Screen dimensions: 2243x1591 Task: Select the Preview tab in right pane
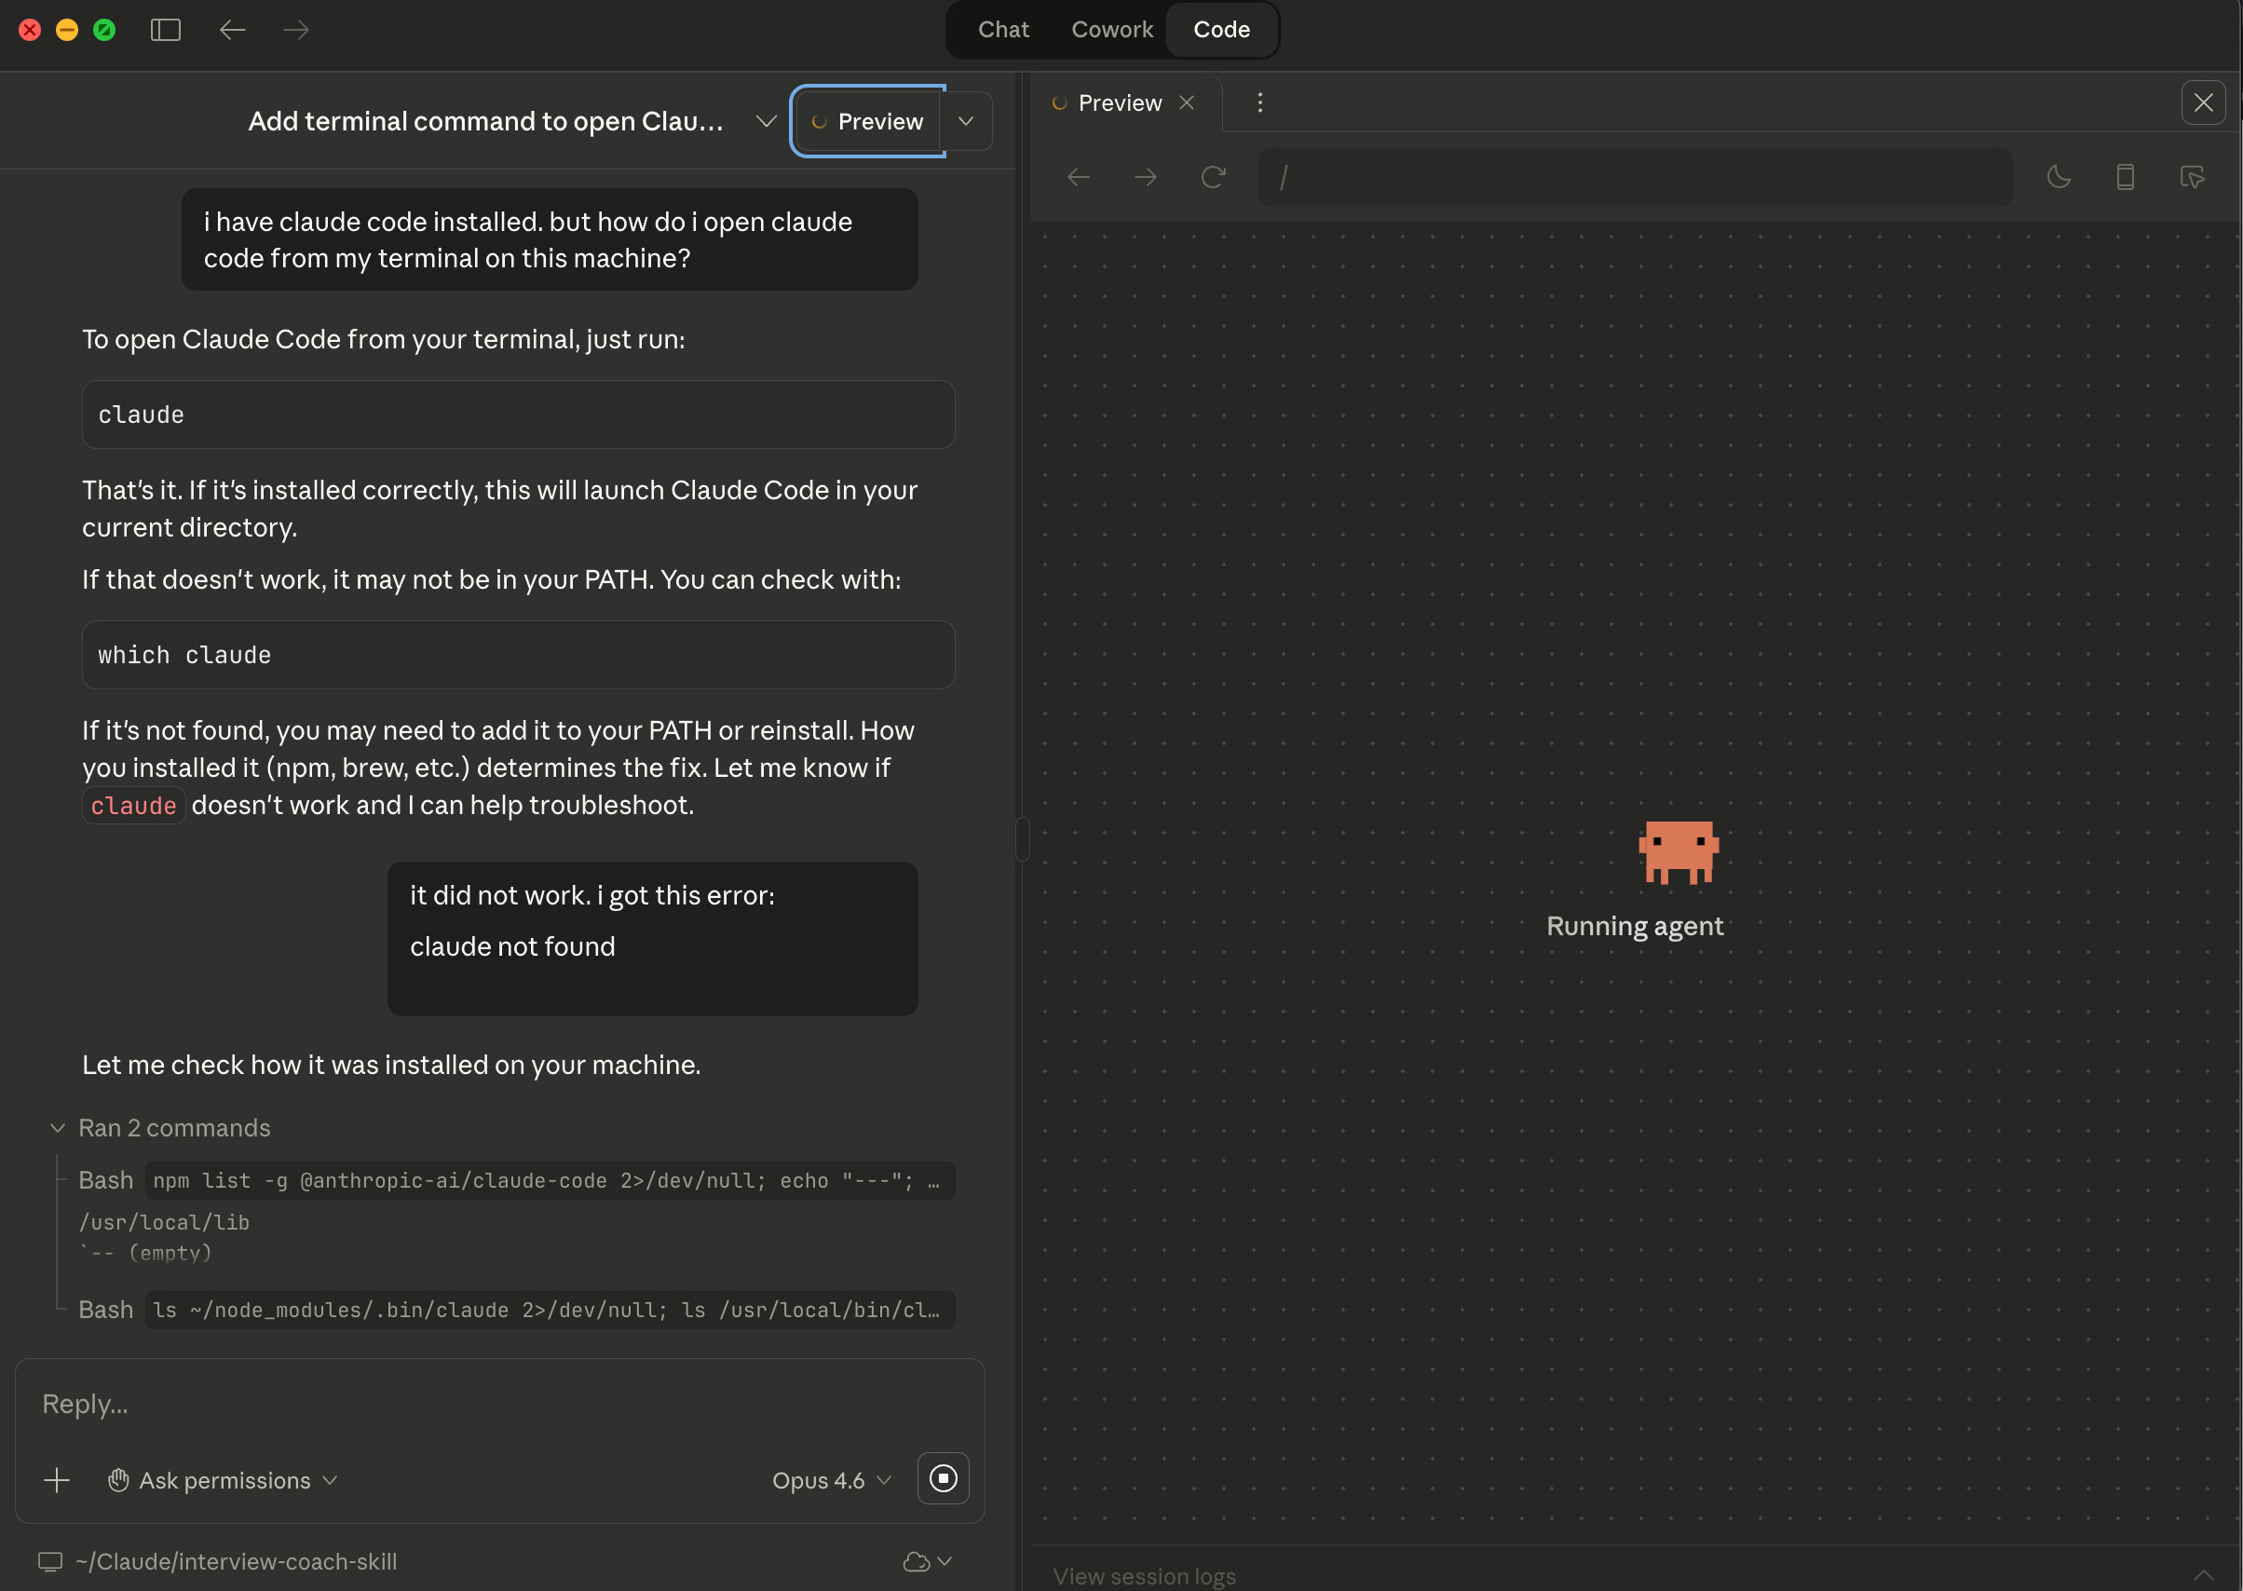1120,102
